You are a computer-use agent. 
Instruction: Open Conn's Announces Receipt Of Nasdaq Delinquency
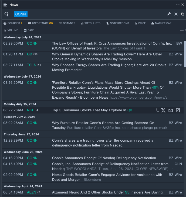tap(104, 158)
